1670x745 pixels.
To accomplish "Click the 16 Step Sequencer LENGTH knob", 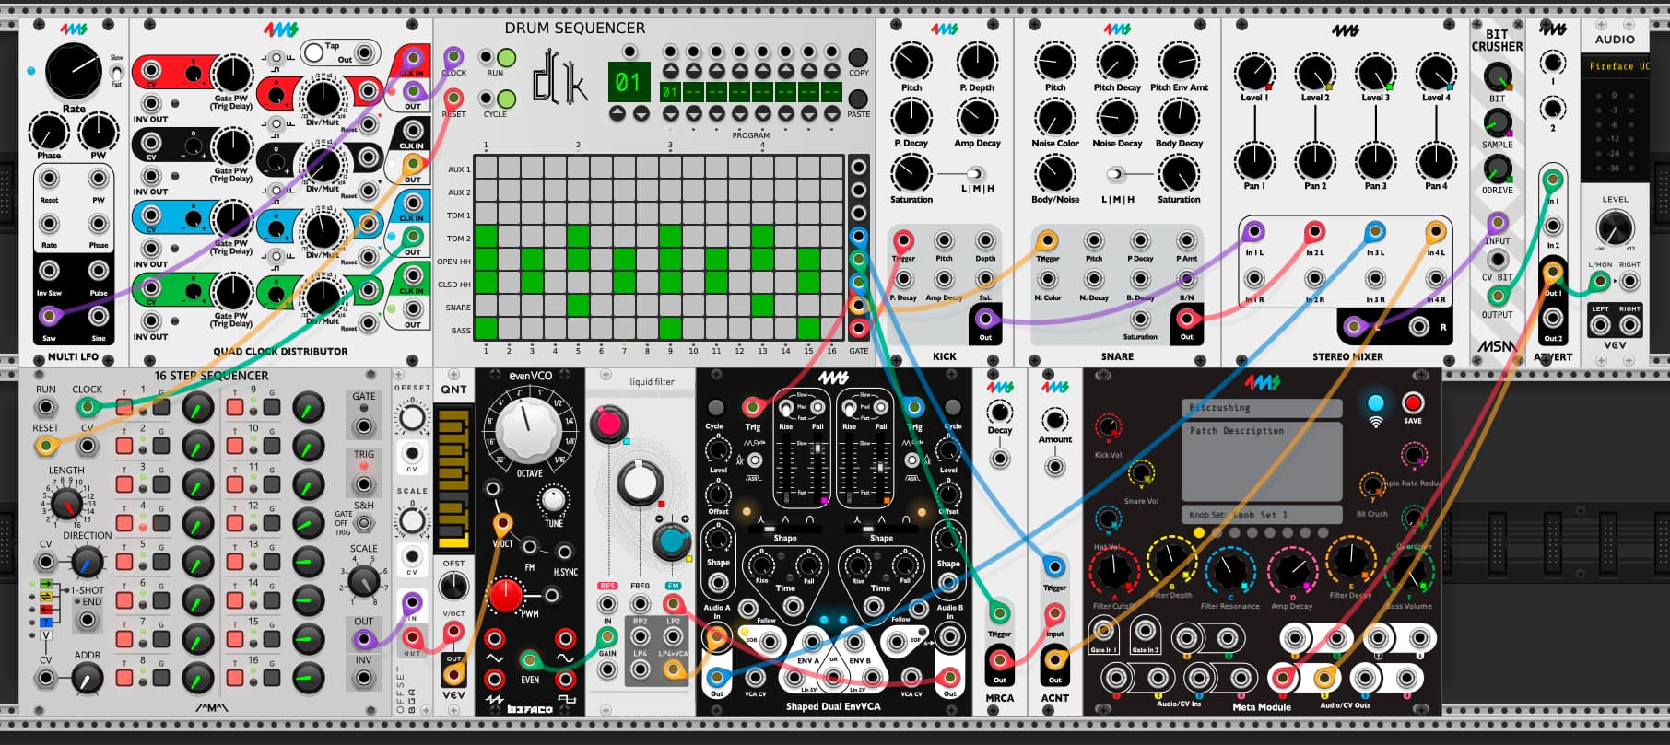I will [65, 503].
